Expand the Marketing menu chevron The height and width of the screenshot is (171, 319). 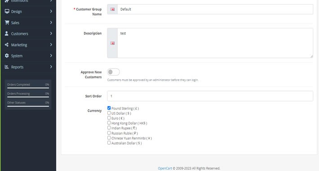coord(51,45)
